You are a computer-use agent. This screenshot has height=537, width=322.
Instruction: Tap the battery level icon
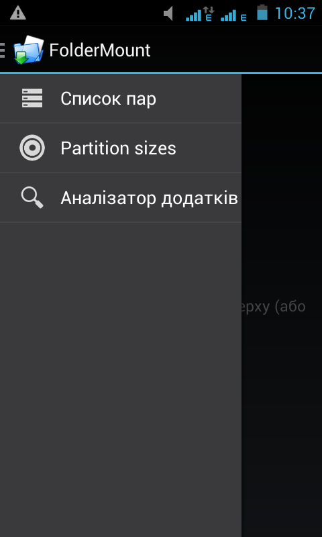point(262,12)
